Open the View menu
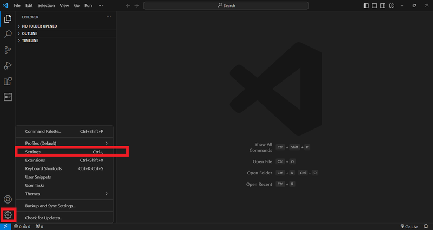 pyautogui.click(x=64, y=5)
